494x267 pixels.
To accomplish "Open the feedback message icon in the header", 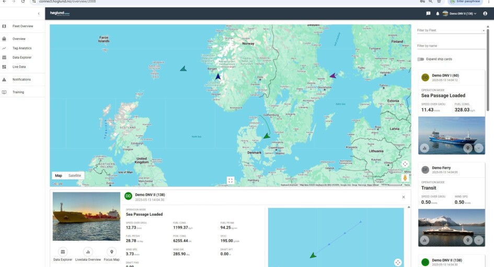I will [428, 14].
